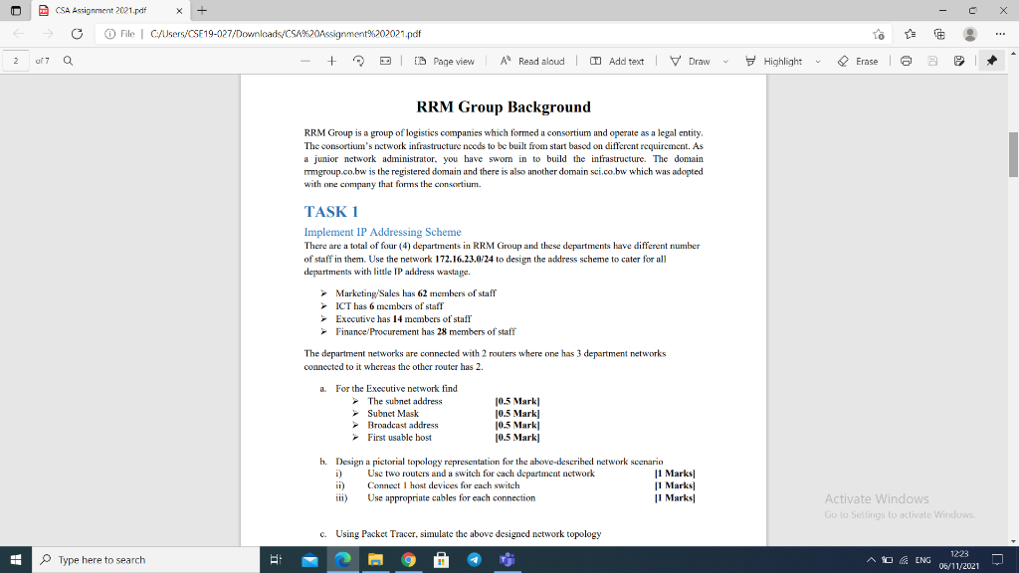Save the PDF document

[x=959, y=60]
